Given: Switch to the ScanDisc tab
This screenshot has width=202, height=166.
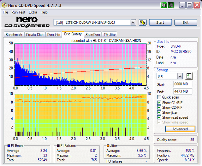Looking at the screenshot, I should tap(92, 35).
